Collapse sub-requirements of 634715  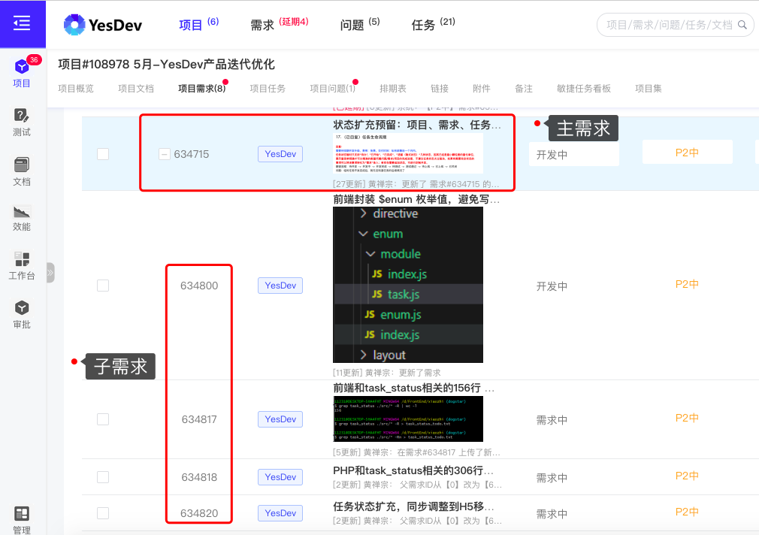click(165, 155)
